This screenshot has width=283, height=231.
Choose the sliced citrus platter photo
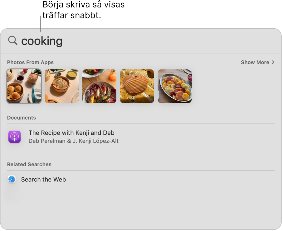(175, 86)
